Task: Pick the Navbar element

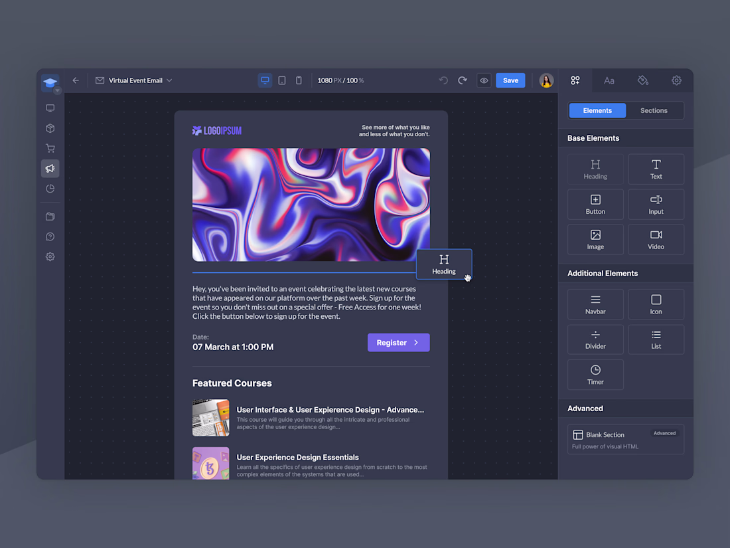Action: point(595,304)
